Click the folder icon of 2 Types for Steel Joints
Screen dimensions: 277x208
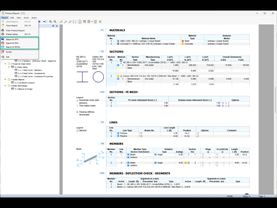(9, 64)
